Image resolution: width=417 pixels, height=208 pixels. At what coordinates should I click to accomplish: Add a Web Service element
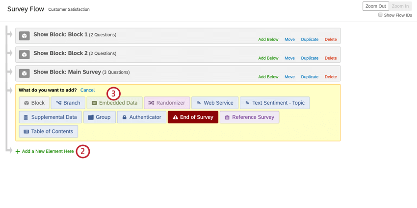(215, 103)
